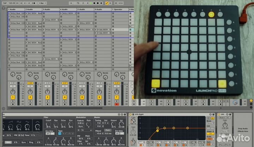
Task: Launch the first clip in 6 Audio
Action: click(96, 30)
